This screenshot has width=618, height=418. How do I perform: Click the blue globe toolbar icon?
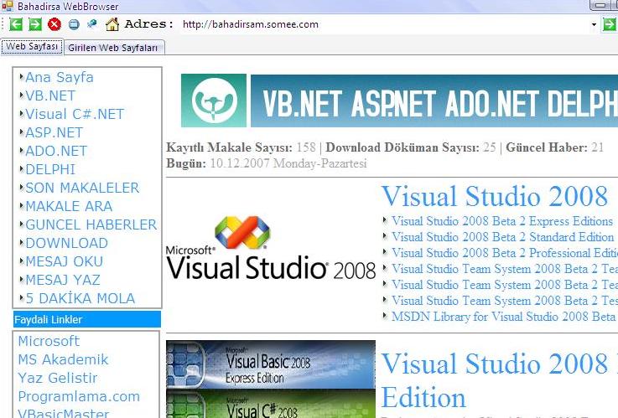(74, 24)
